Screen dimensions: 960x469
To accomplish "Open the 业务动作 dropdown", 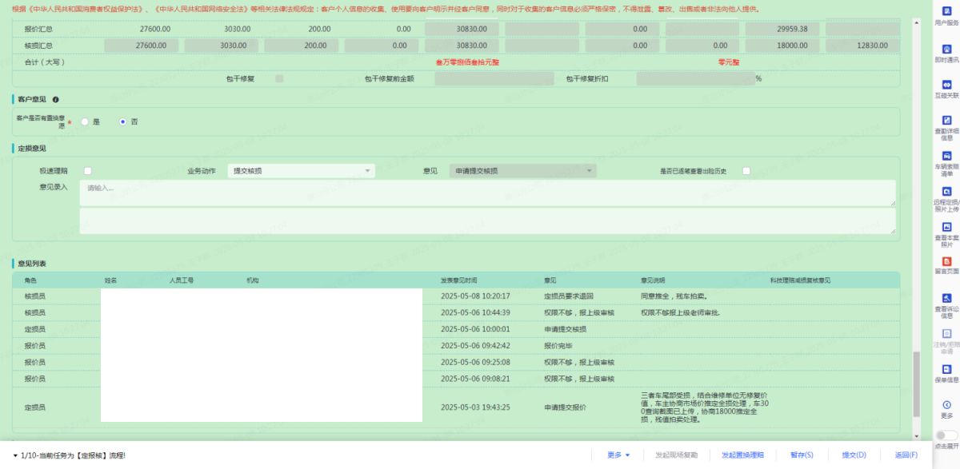I will point(301,171).
